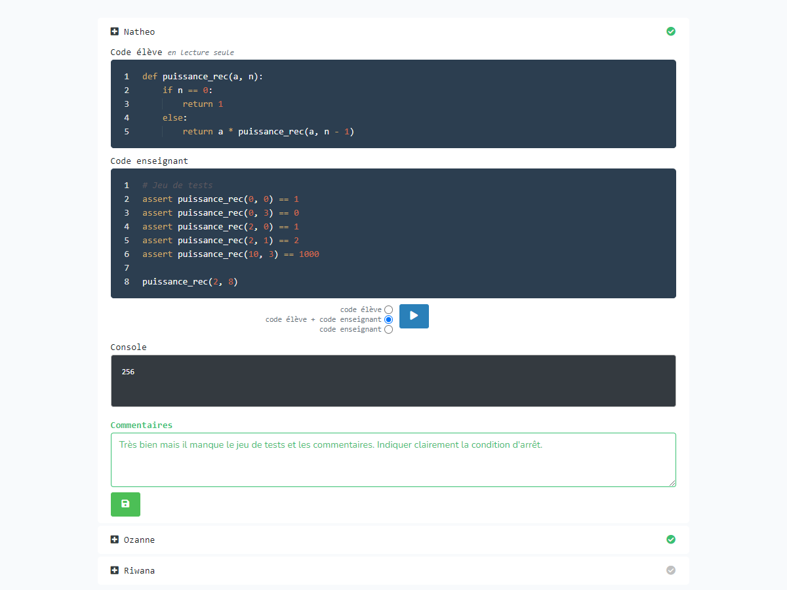Image resolution: width=787 pixels, height=590 pixels.
Task: Place the cursor in the Commentaires text area
Action: tap(393, 459)
